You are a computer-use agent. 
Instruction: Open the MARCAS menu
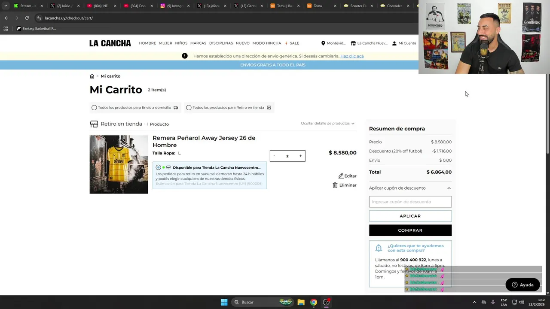198,43
